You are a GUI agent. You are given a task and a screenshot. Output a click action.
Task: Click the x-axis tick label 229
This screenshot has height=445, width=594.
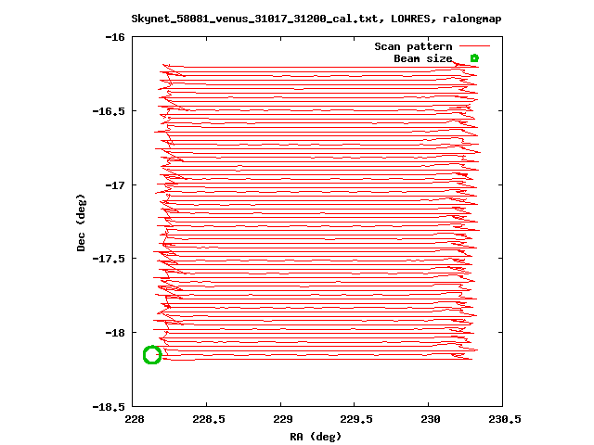(x=282, y=419)
